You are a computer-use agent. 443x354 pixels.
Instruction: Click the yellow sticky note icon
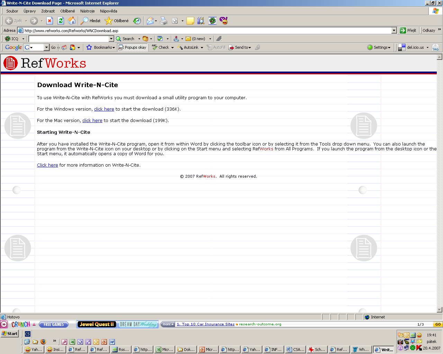coord(190,21)
